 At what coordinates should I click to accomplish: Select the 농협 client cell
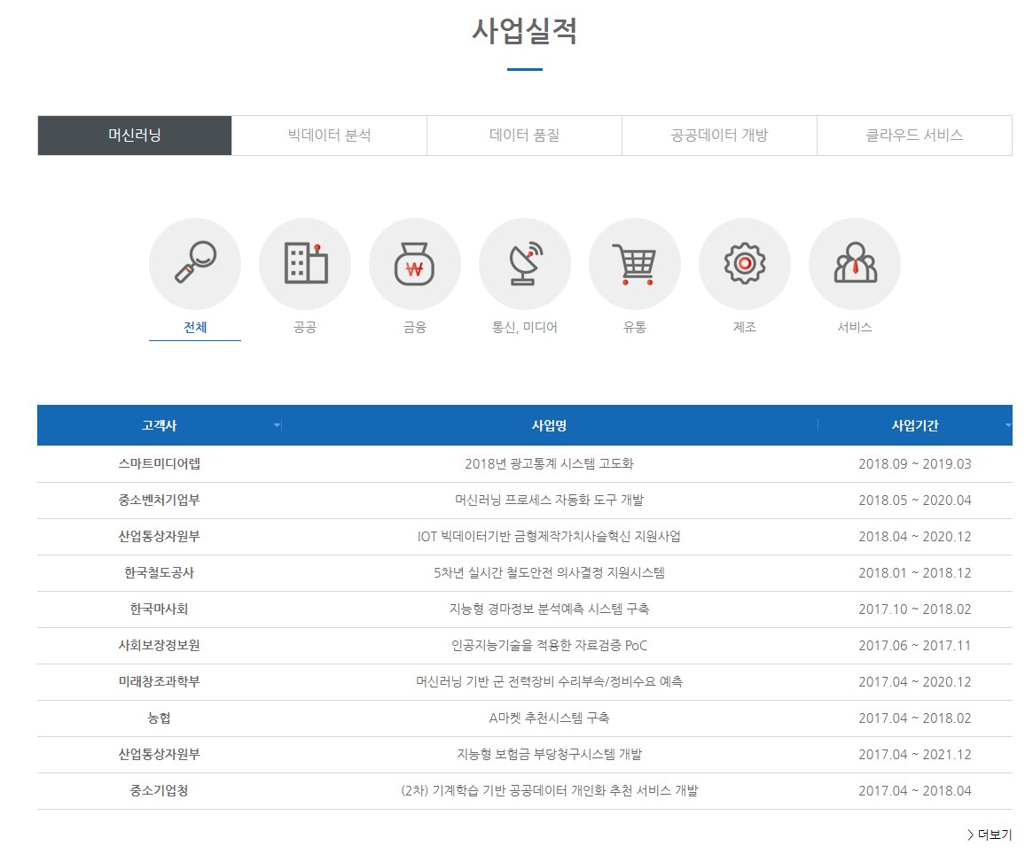point(160,718)
